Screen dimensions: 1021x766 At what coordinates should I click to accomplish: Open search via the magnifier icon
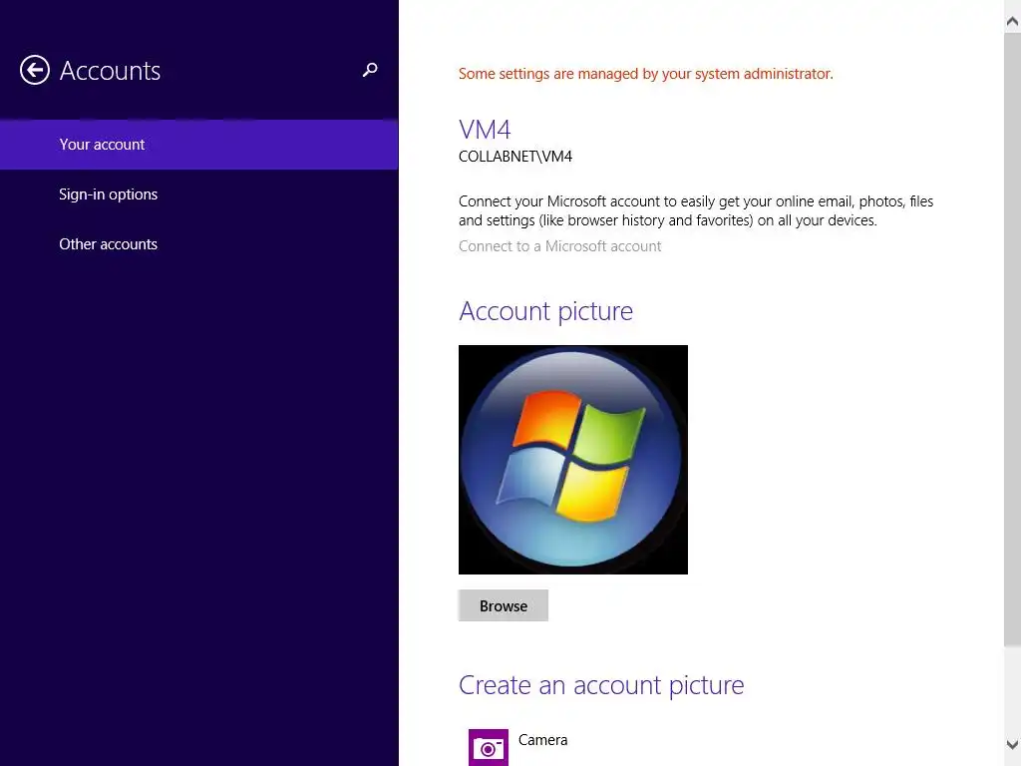(x=370, y=70)
